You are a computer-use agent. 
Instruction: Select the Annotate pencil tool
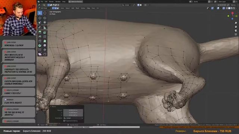pyautogui.click(x=40, y=28)
